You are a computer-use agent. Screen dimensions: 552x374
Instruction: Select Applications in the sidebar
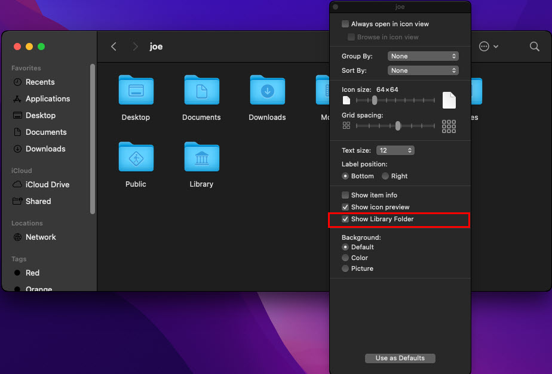click(x=48, y=99)
